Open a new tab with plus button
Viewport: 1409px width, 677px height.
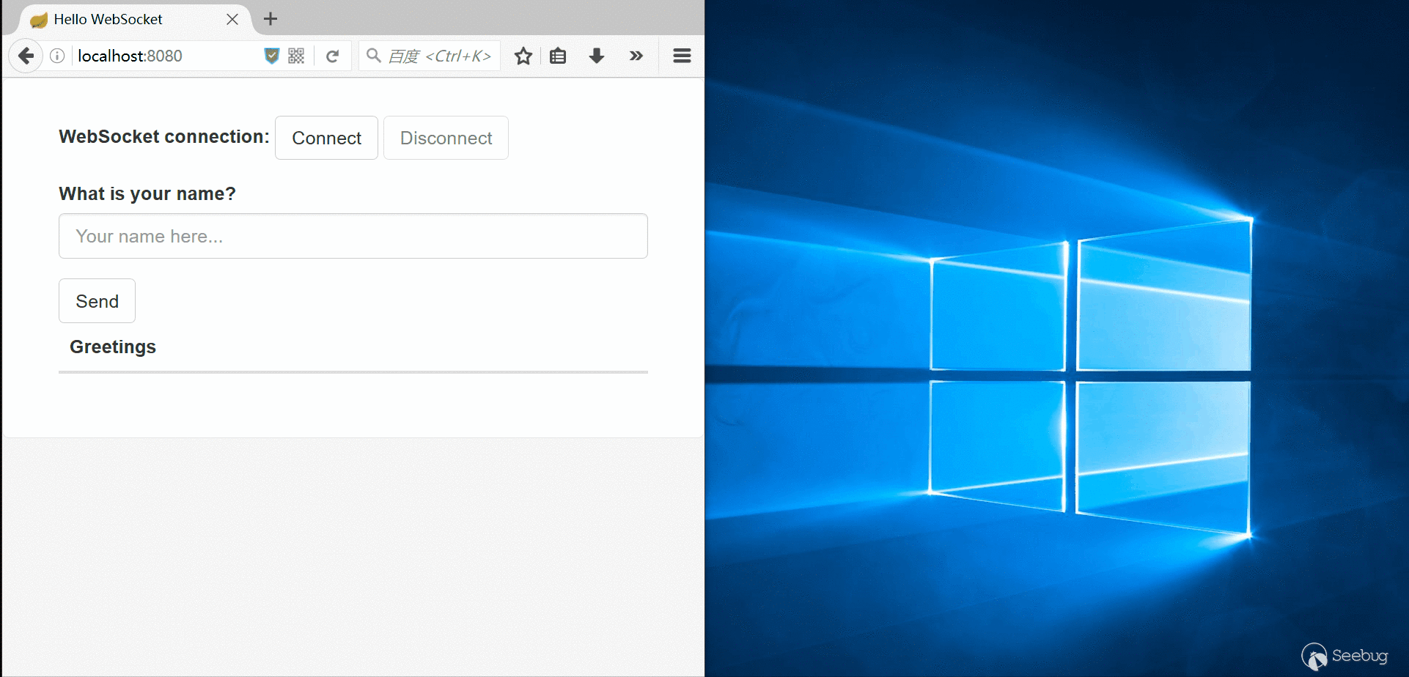pyautogui.click(x=271, y=19)
